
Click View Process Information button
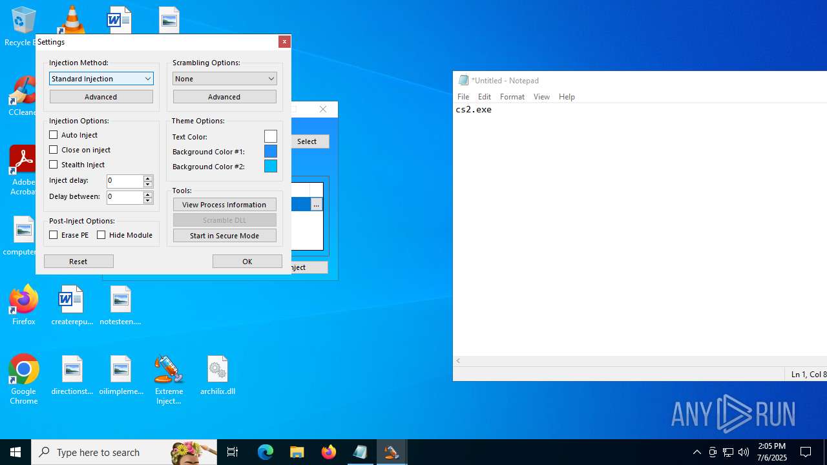coord(225,204)
